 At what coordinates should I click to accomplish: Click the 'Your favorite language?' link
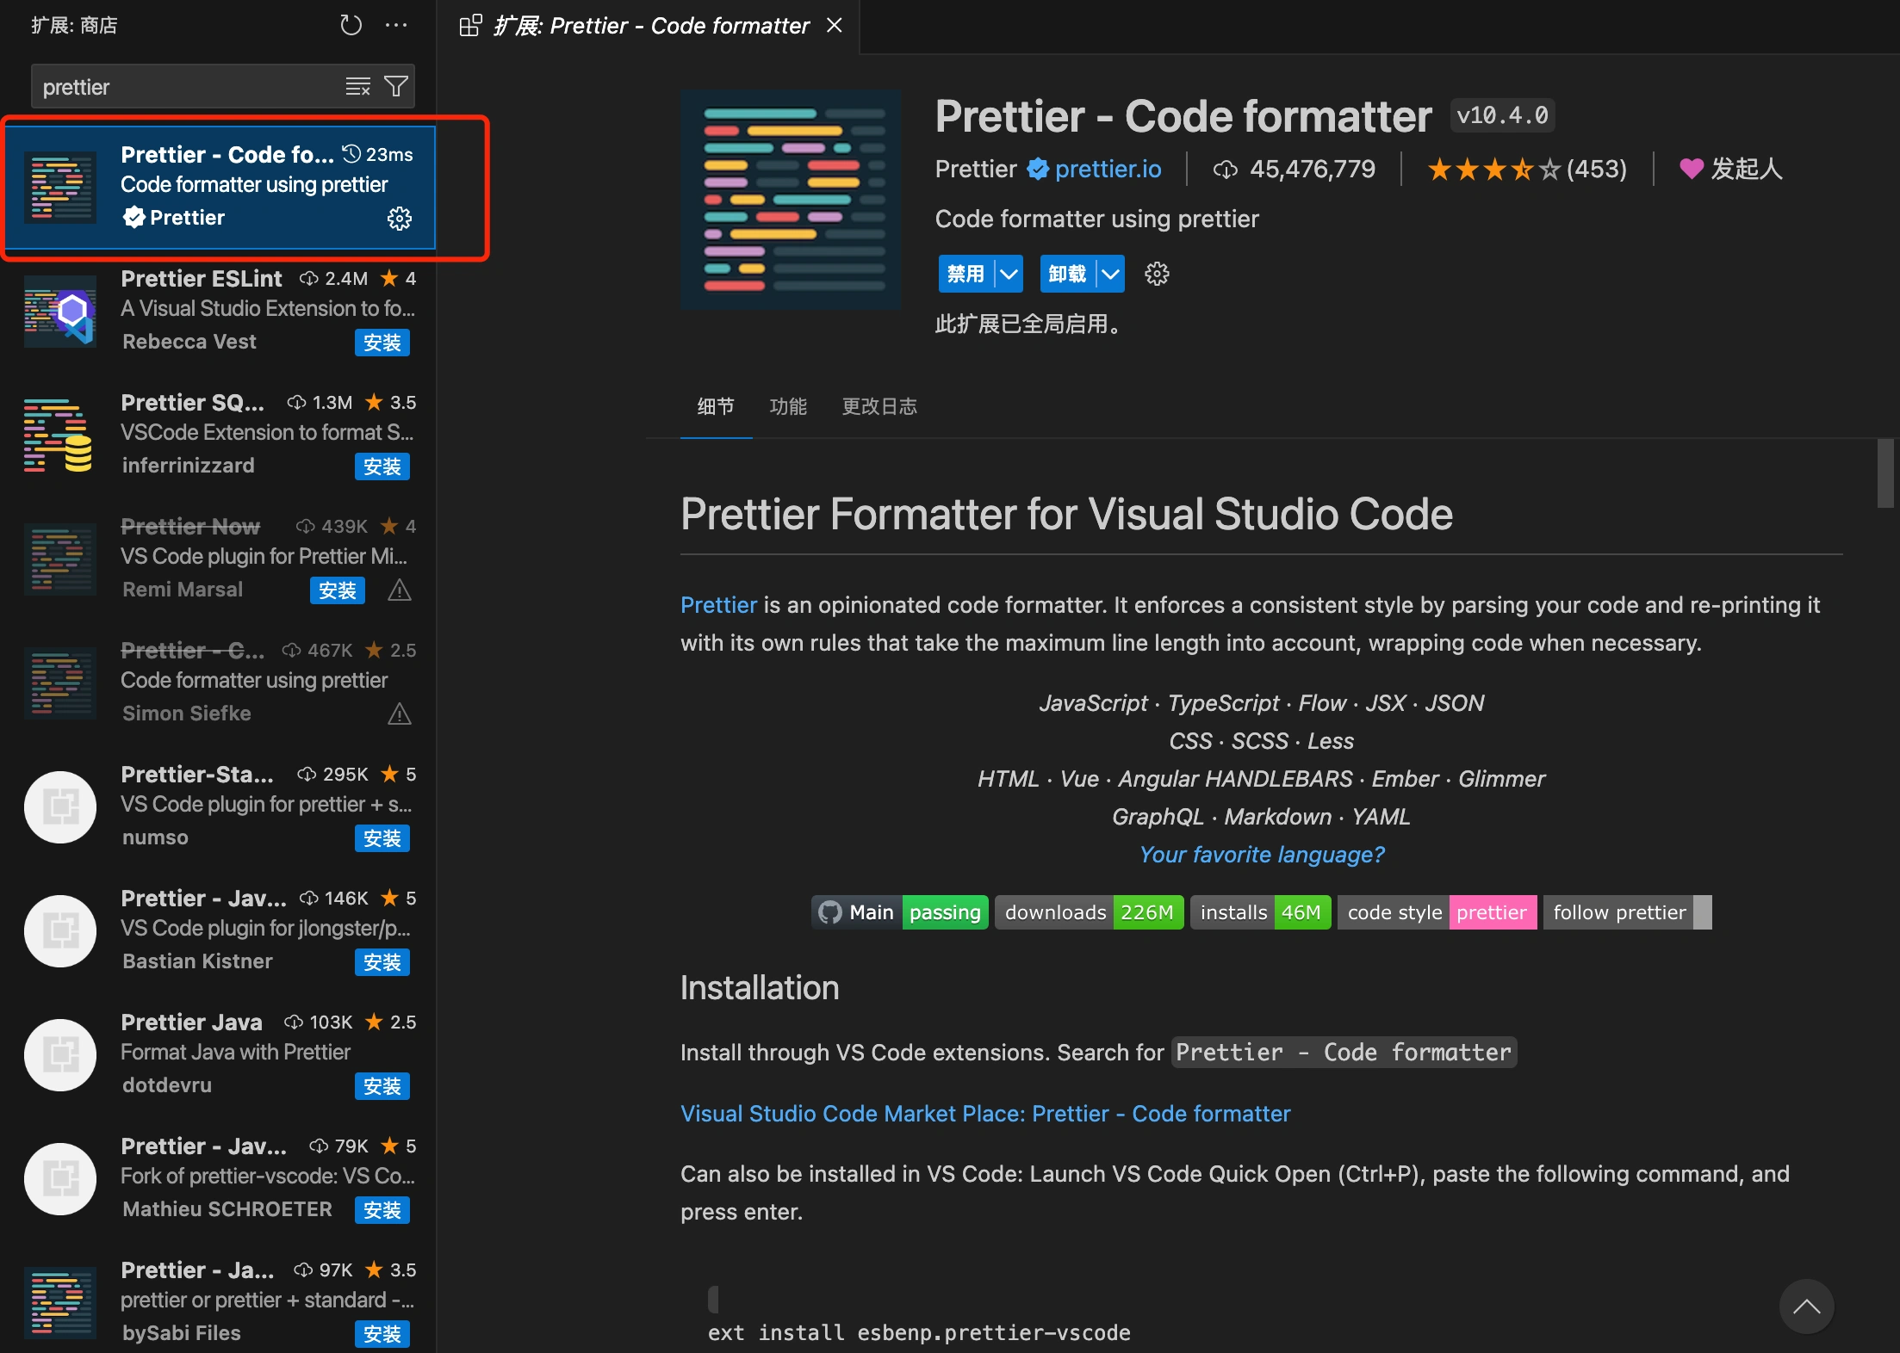(x=1262, y=855)
